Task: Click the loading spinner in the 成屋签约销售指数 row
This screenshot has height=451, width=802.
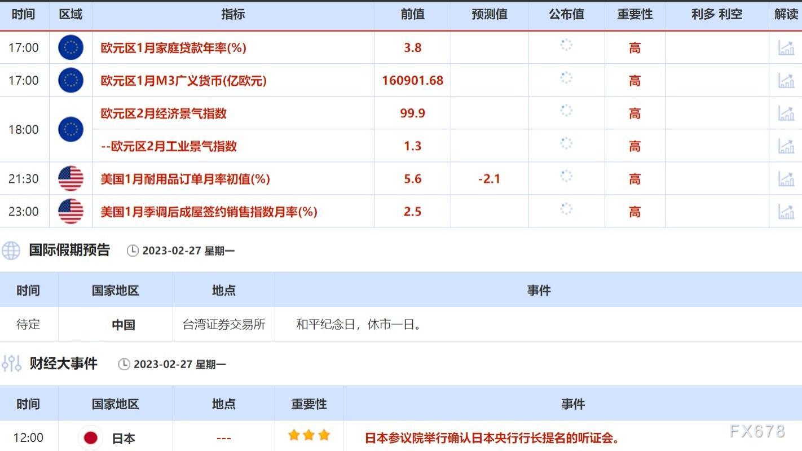Action: coord(566,209)
